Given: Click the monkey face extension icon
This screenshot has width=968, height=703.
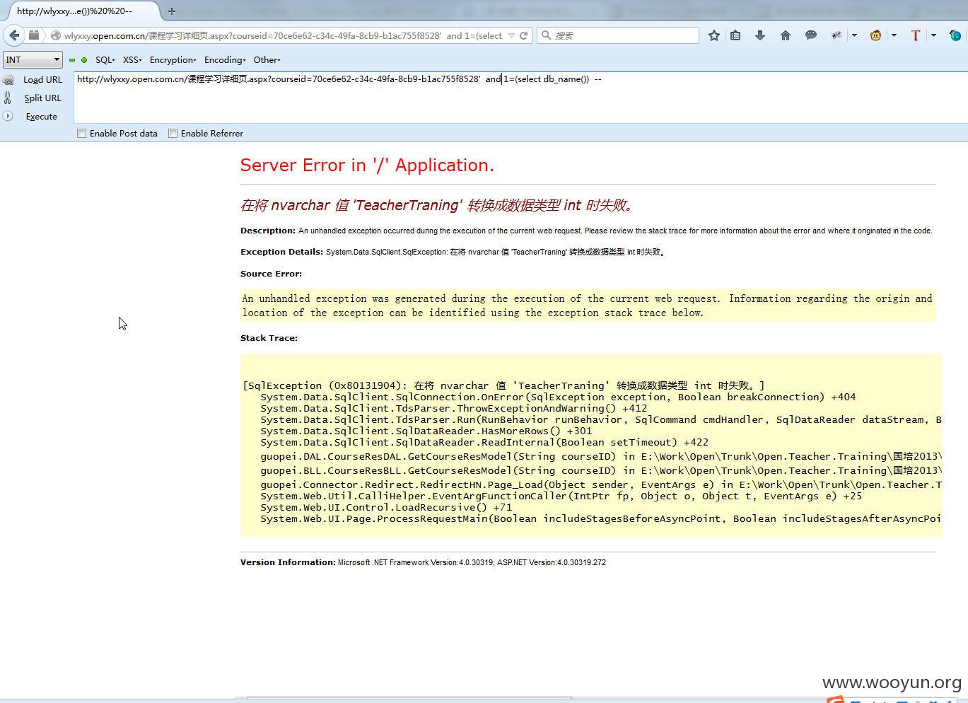Looking at the screenshot, I should 876,35.
